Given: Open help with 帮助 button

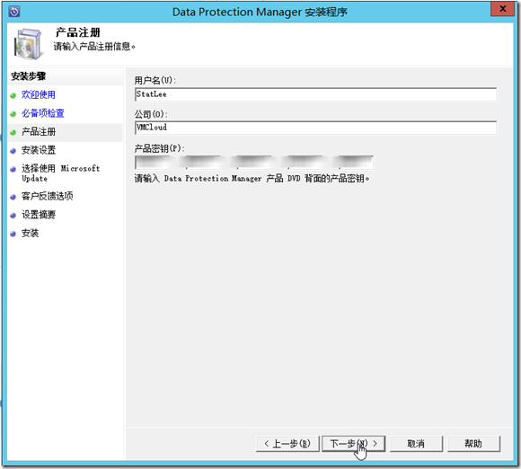Looking at the screenshot, I should coord(473,444).
